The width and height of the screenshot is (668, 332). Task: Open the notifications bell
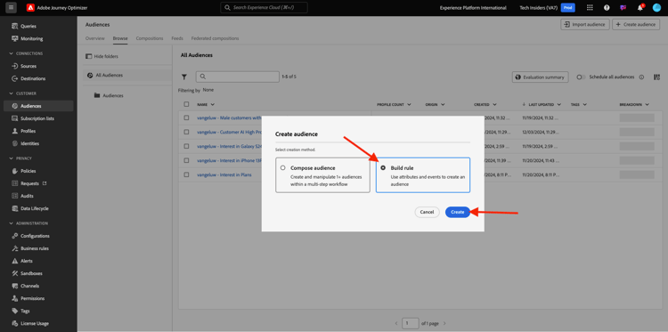639,8
